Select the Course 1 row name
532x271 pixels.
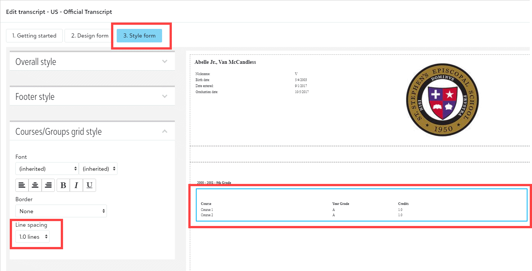coord(207,210)
